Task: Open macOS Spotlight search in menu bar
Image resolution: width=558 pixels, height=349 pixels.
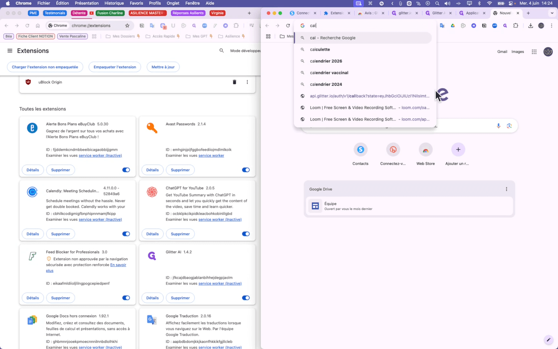Action: point(437,3)
